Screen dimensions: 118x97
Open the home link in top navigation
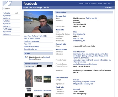pyautogui.click(x=81, y=3)
